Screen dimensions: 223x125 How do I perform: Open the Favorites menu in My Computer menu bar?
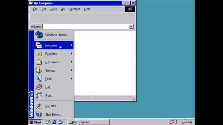74,9
